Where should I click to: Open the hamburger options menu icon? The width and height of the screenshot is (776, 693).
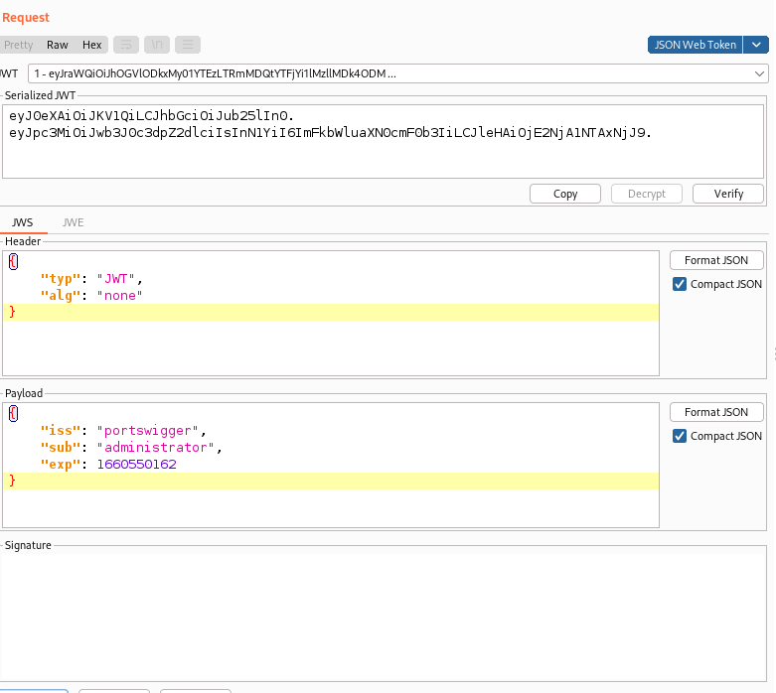coord(188,45)
